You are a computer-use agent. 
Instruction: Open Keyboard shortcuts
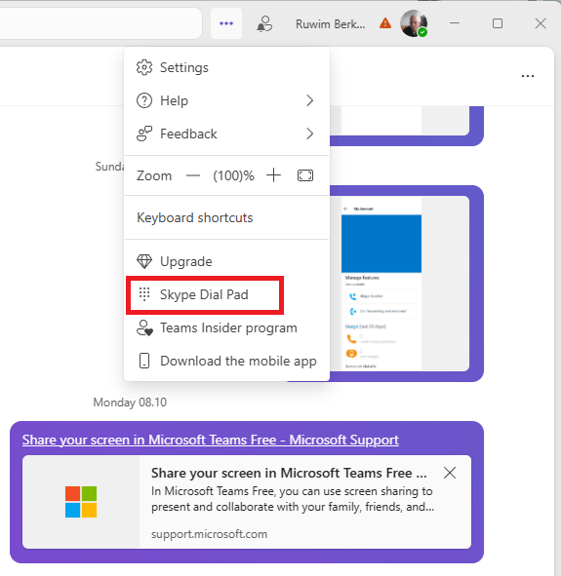click(226, 218)
